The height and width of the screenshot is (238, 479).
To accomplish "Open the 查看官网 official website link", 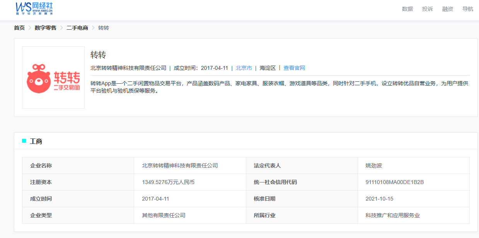I will pyautogui.click(x=294, y=68).
